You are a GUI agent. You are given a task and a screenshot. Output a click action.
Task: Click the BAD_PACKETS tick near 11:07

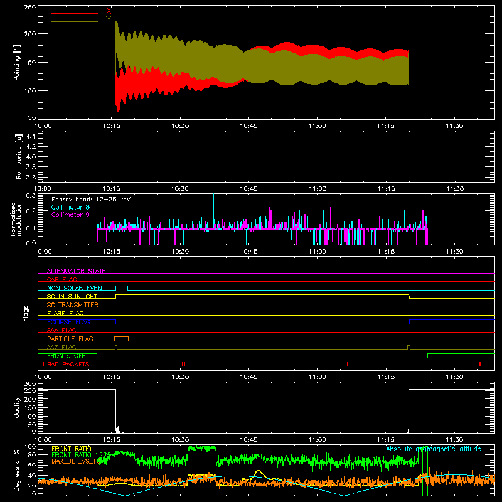(x=348, y=364)
